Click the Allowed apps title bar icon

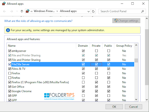pyautogui.click(x=4, y=4)
